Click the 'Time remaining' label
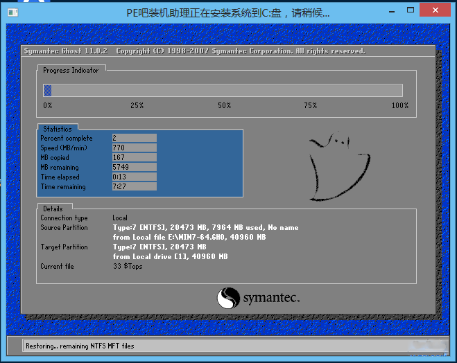 pyautogui.click(x=63, y=186)
